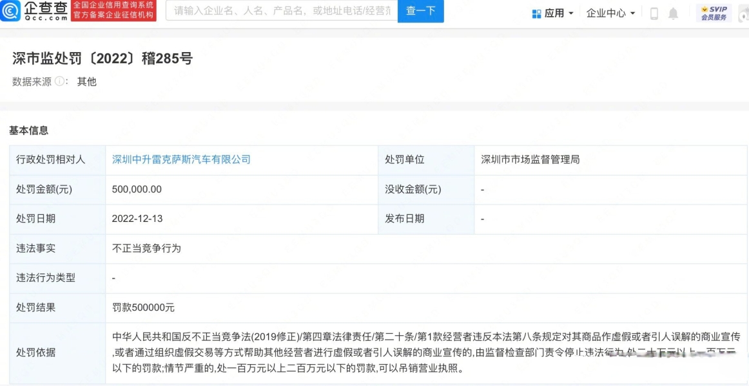Image resolution: width=749 pixels, height=386 pixels.
Task: Focus the company name search box
Action: coord(282,11)
